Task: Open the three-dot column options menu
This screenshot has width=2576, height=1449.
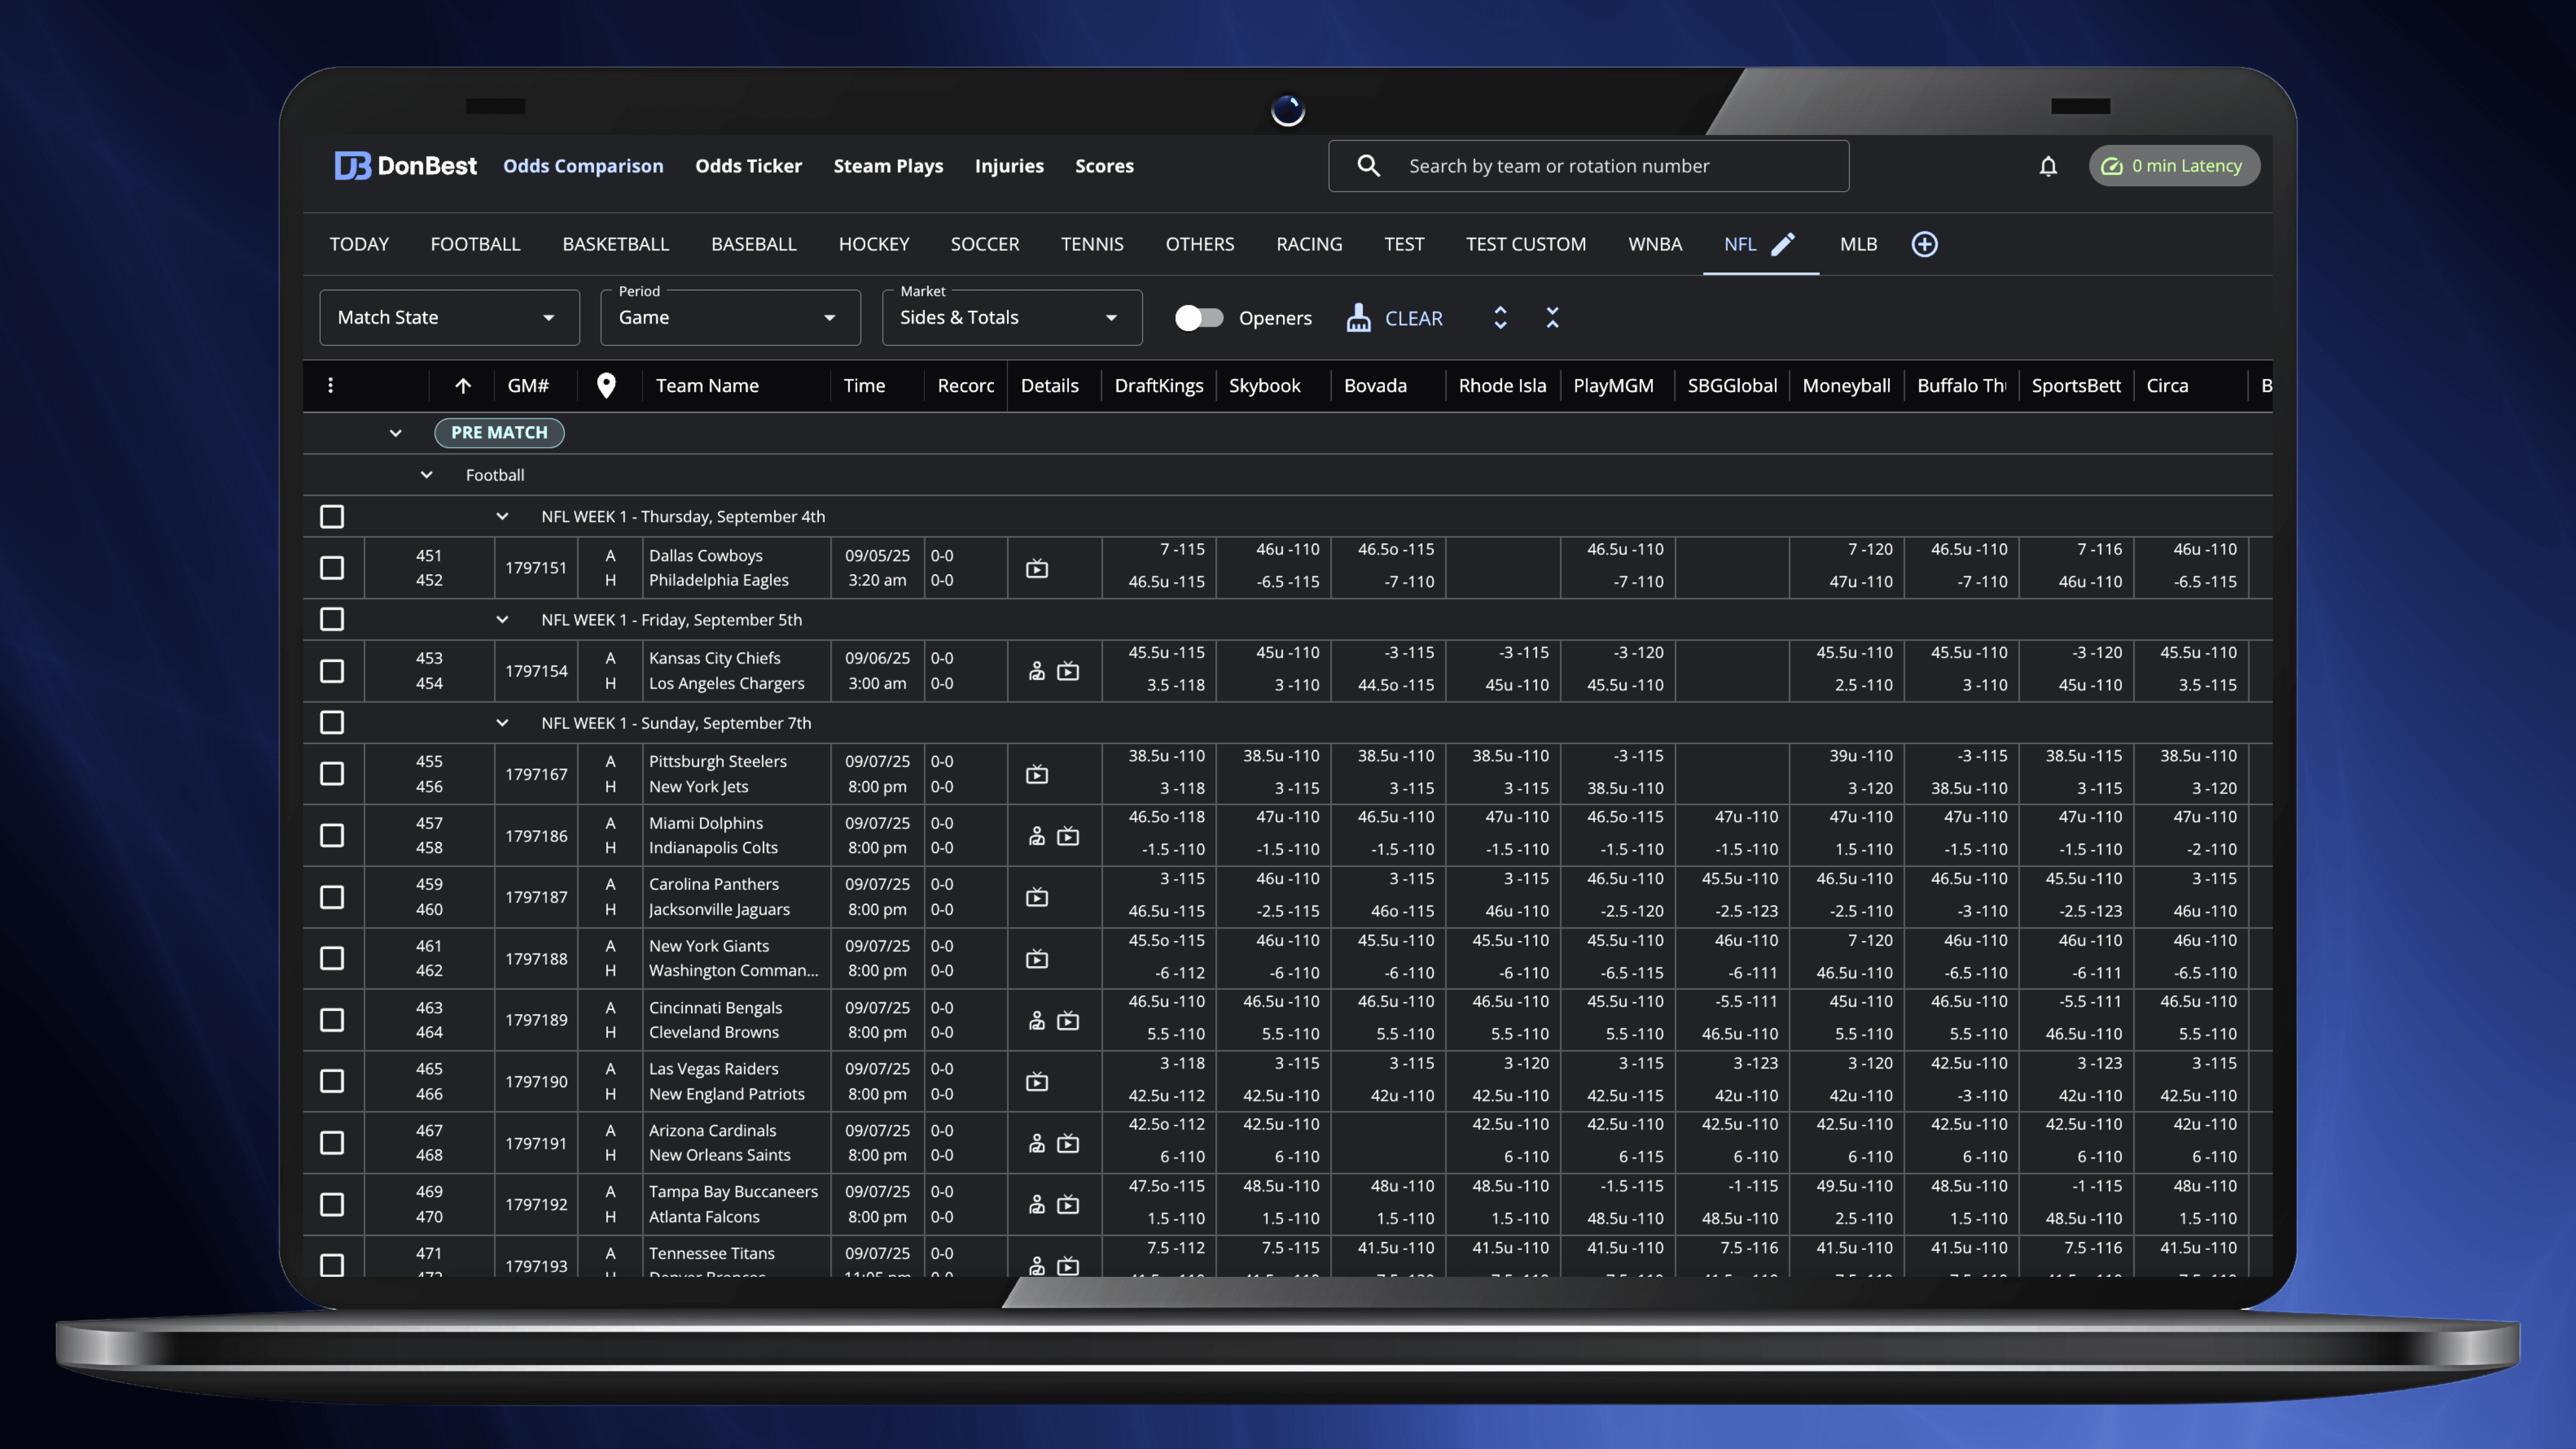Action: click(x=331, y=386)
